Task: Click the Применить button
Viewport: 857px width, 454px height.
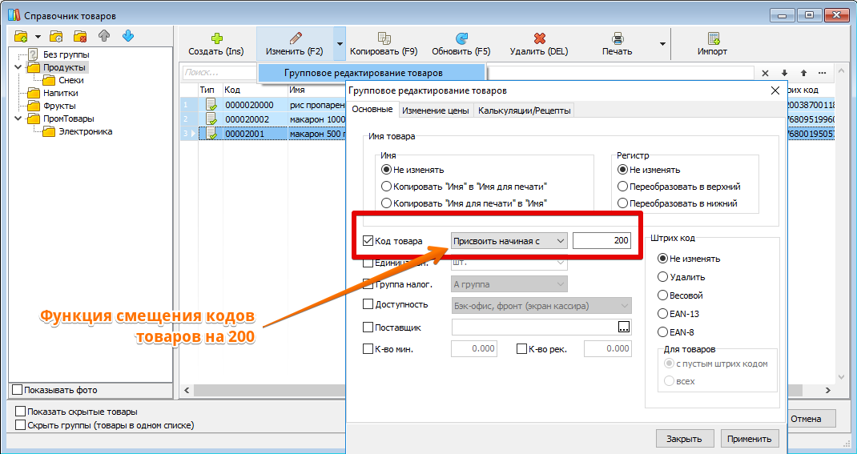Action: [749, 438]
